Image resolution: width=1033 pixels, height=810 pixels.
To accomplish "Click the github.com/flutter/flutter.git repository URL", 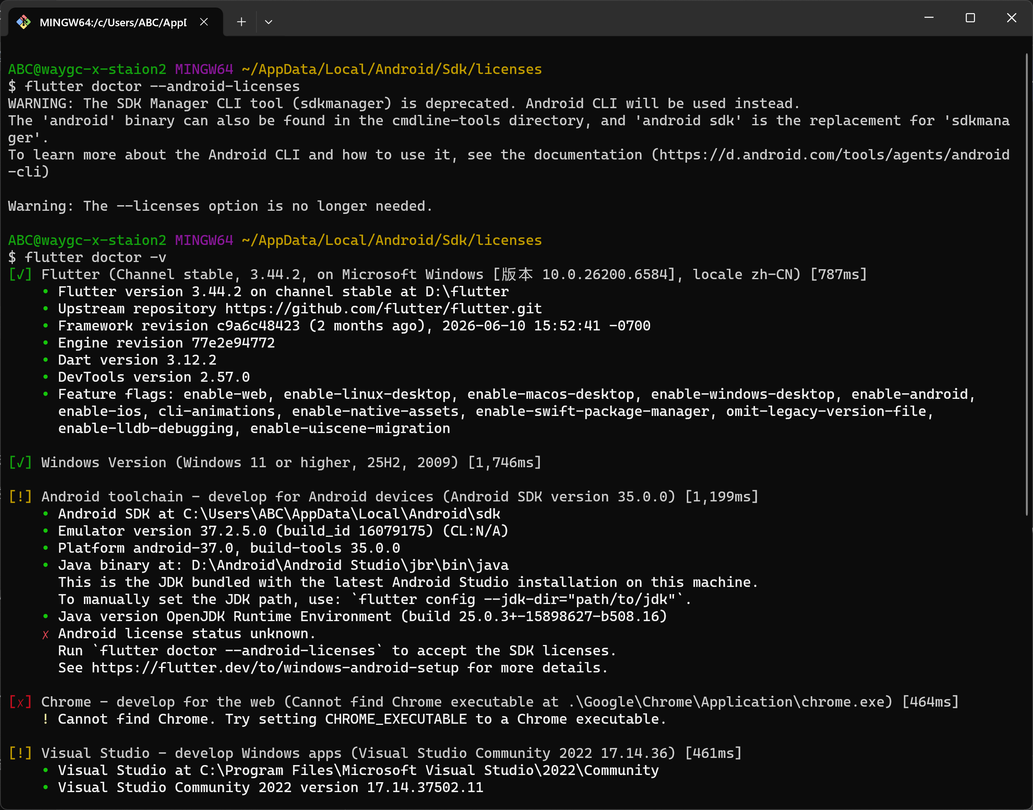I will [x=383, y=309].
